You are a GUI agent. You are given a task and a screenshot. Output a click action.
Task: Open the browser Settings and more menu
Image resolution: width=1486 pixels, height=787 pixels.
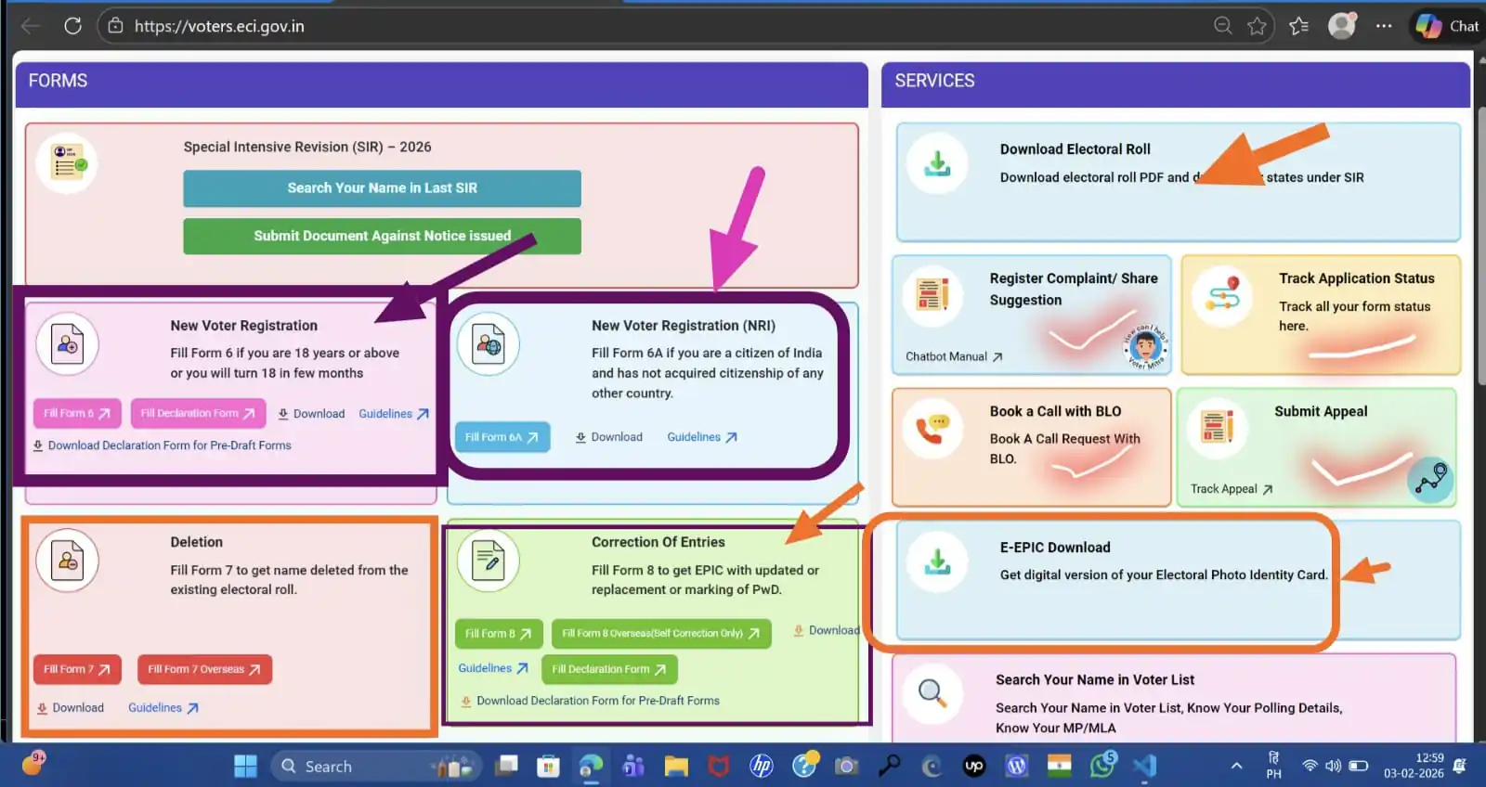coord(1384,26)
